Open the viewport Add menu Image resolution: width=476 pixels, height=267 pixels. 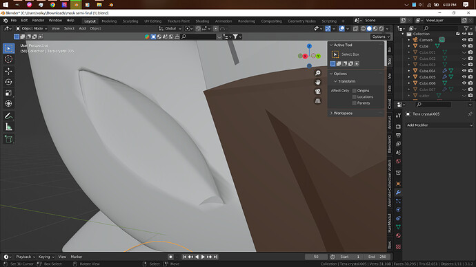click(82, 28)
